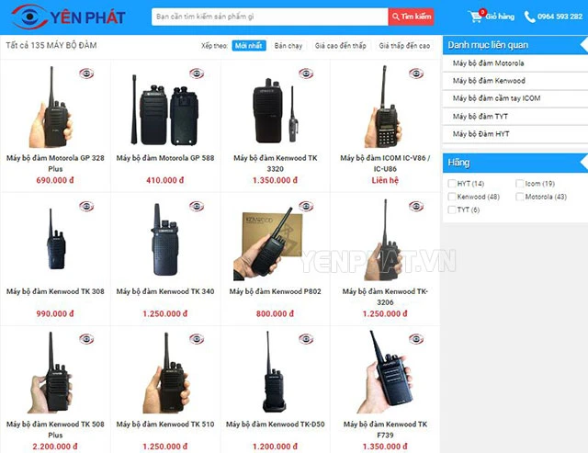
Task: Click the eye badge on ICOM IC-V86
Action: click(416, 74)
